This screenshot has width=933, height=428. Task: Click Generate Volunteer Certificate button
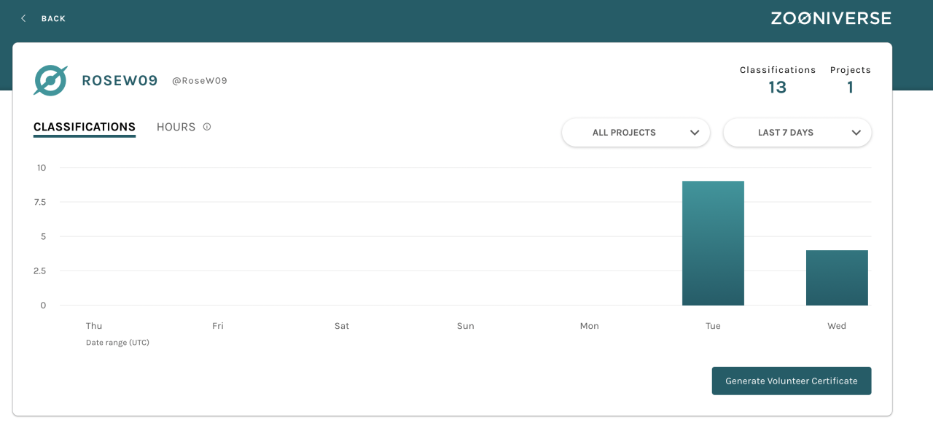792,381
